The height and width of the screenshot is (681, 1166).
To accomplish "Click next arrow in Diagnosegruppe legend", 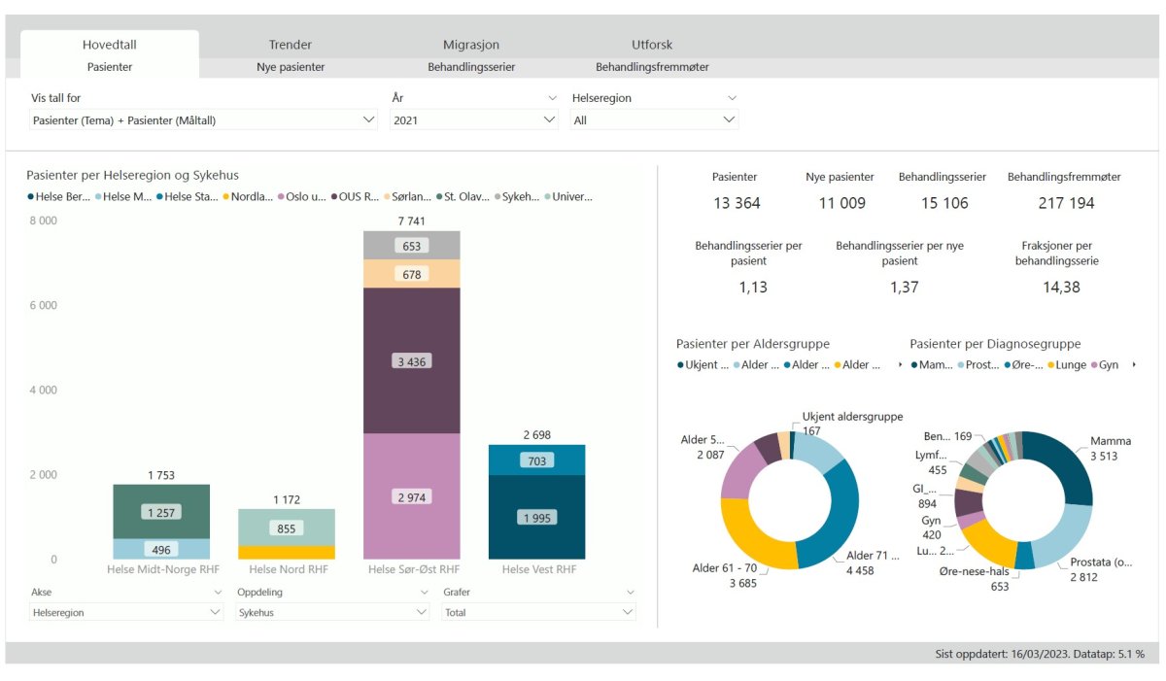I will coord(1134,365).
